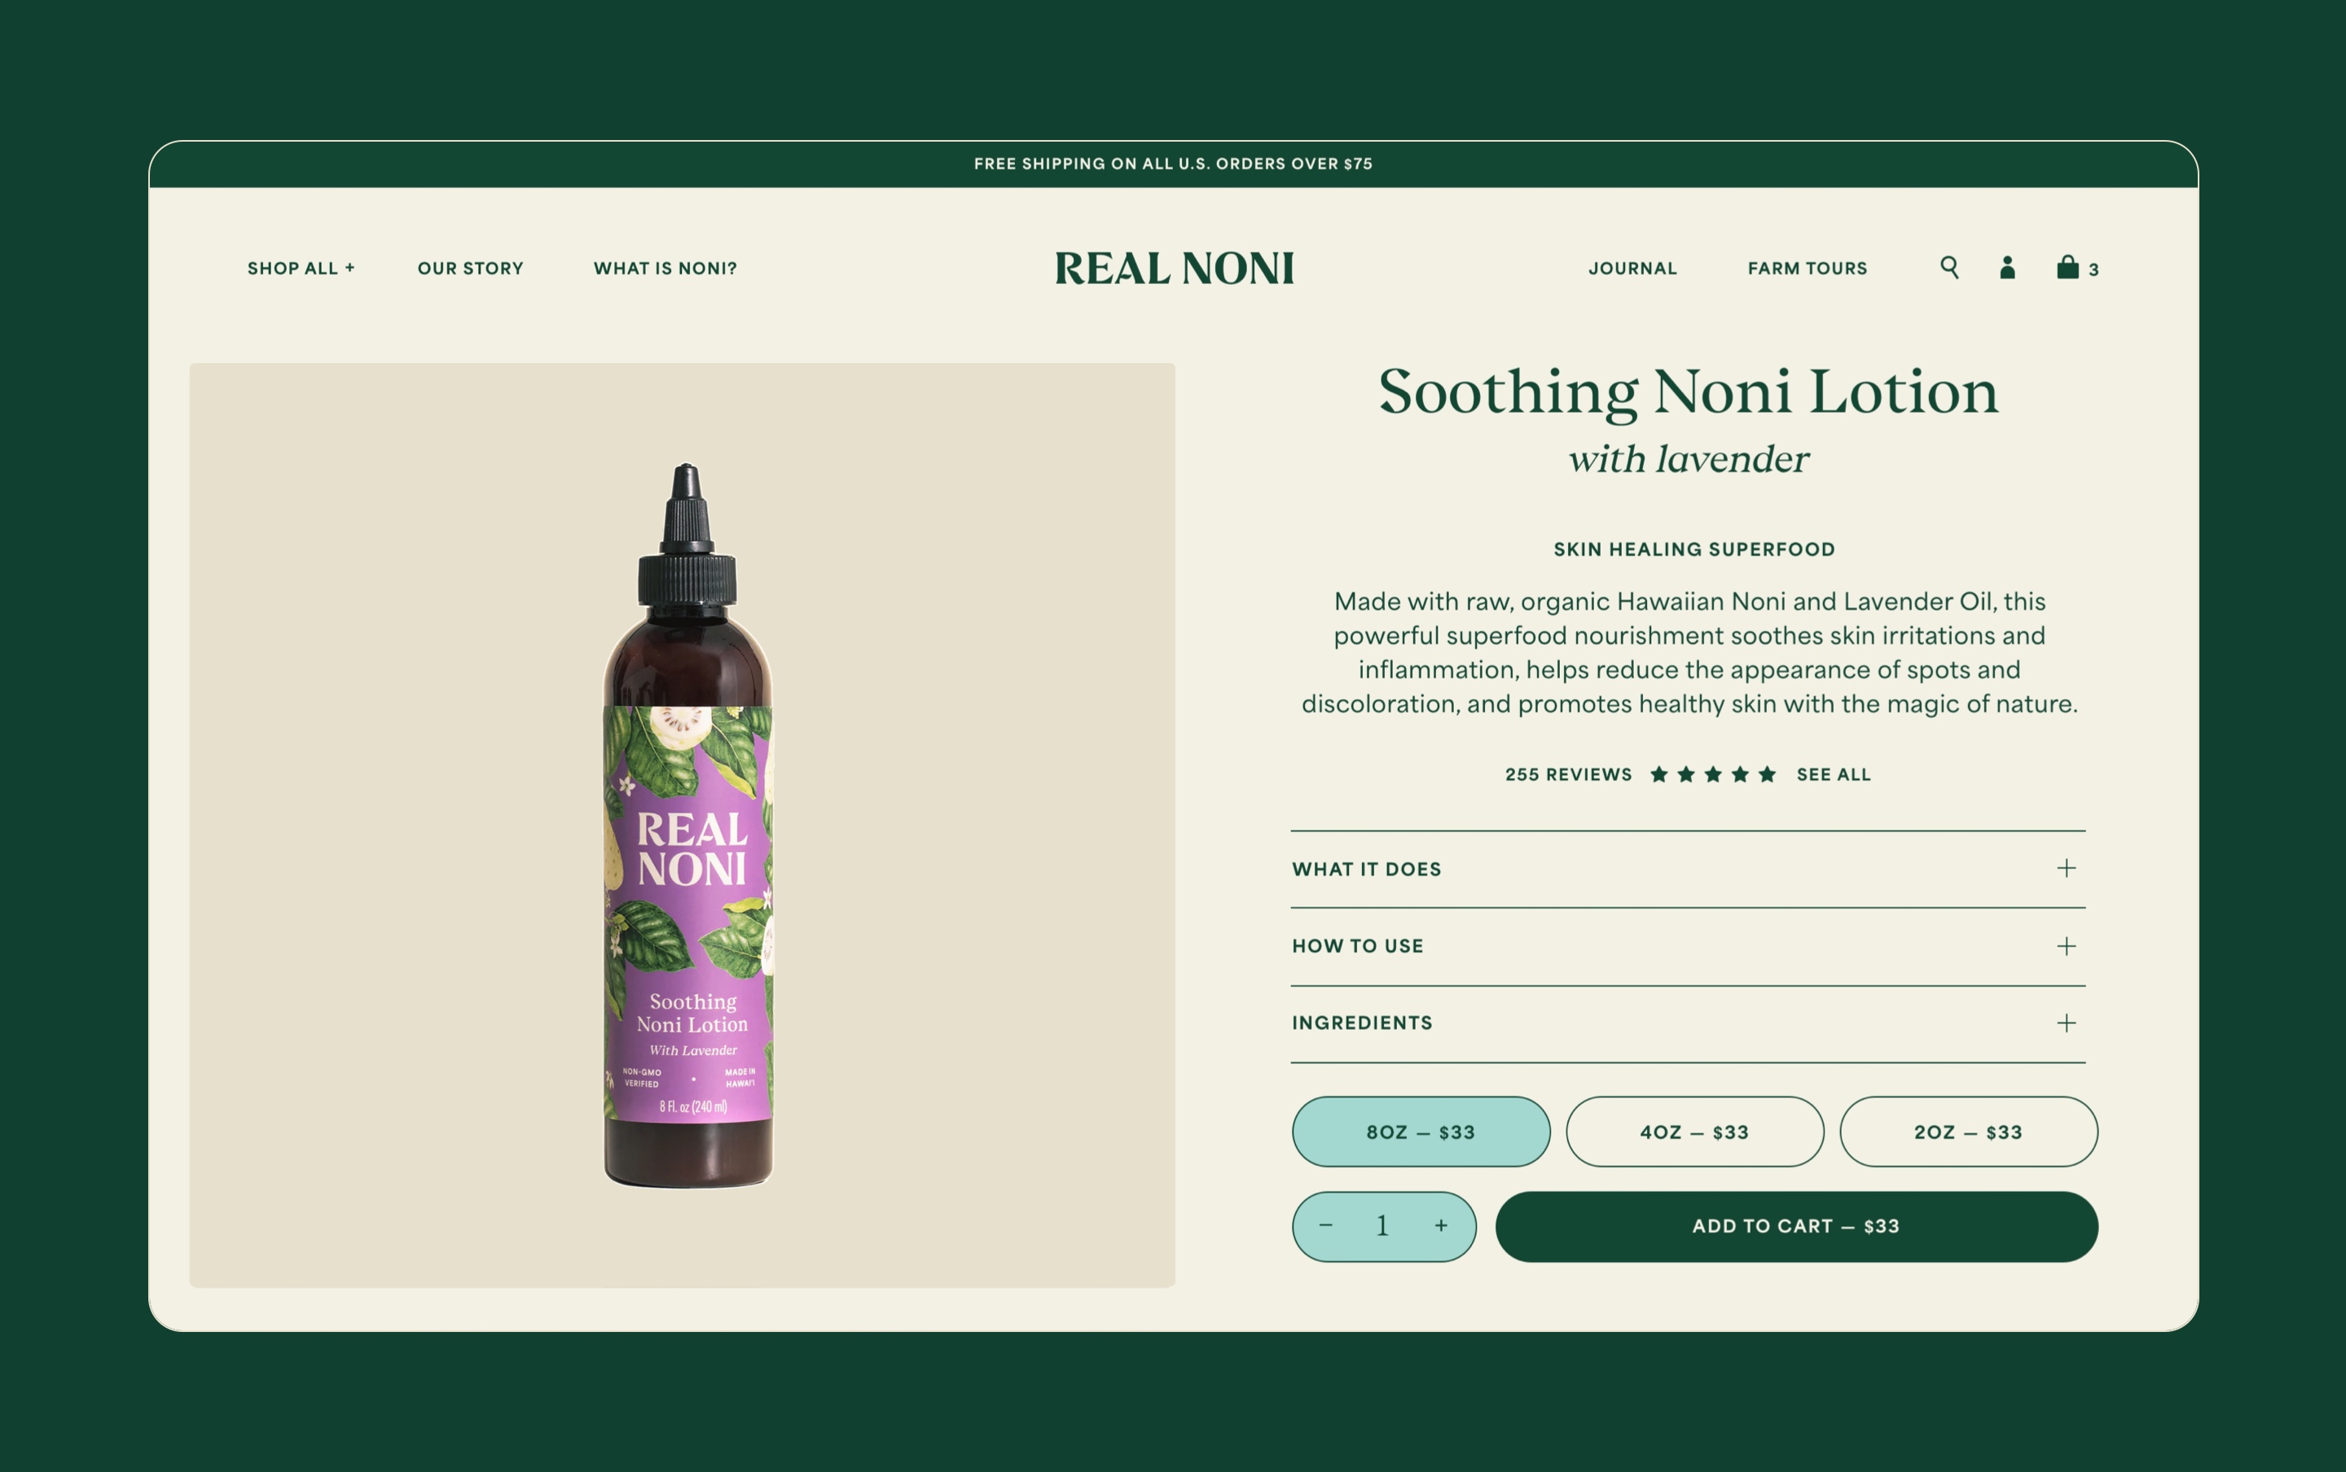The height and width of the screenshot is (1472, 2346).
Task: Click the plus icon on How To Use
Action: coord(2067,946)
